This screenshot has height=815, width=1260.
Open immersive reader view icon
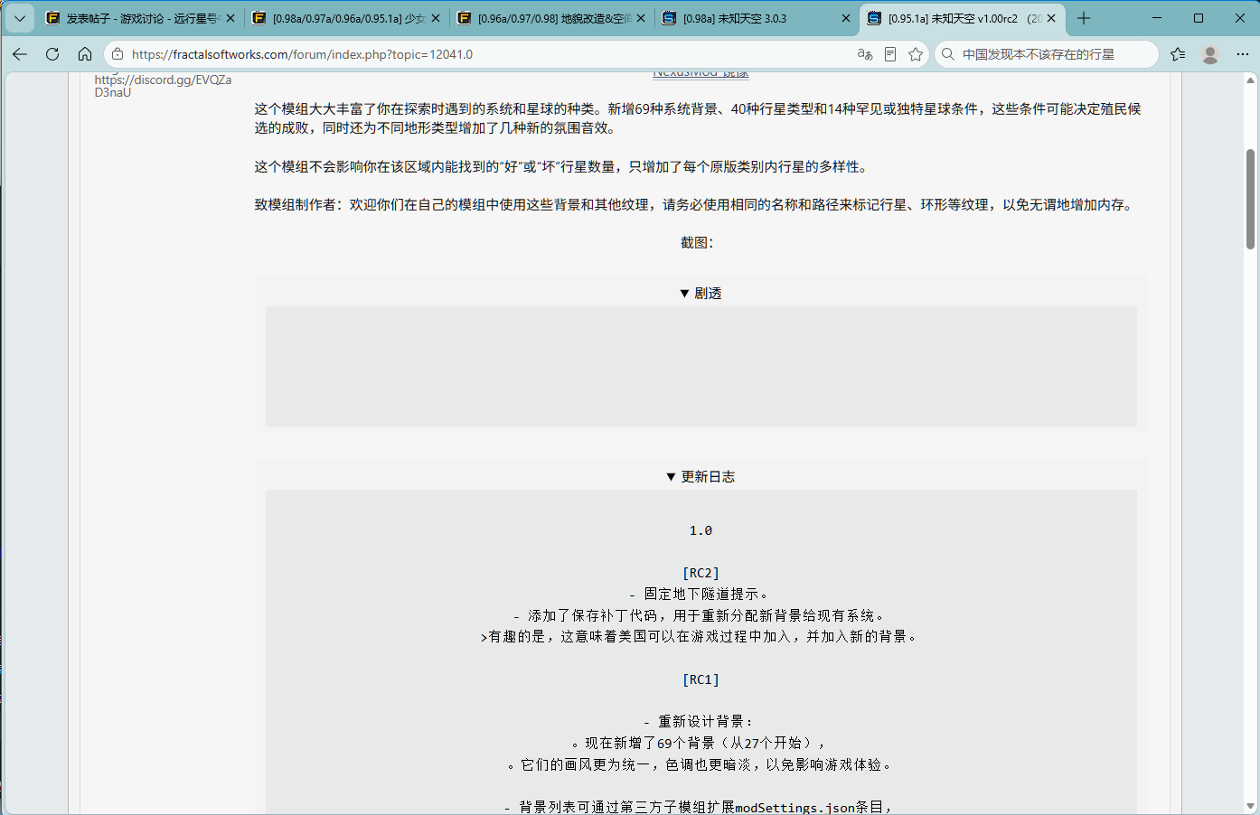coord(890,54)
